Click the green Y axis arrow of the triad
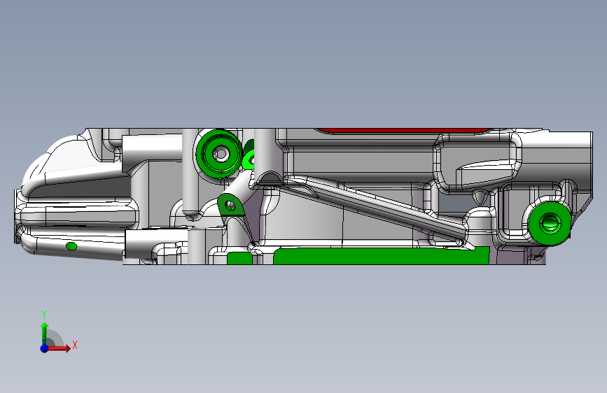This screenshot has height=393, width=607. pos(45,334)
